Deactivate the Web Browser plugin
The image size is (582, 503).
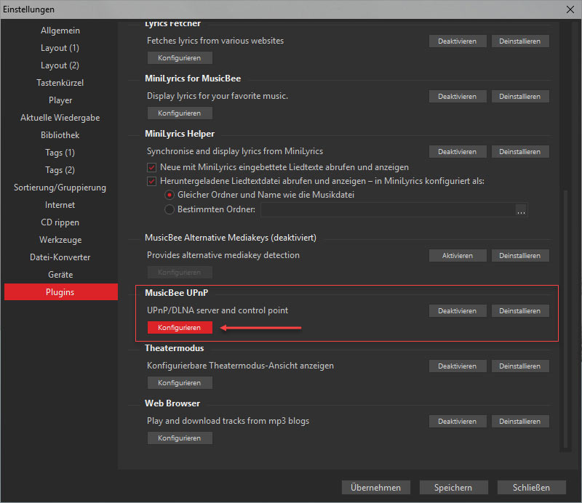458,422
